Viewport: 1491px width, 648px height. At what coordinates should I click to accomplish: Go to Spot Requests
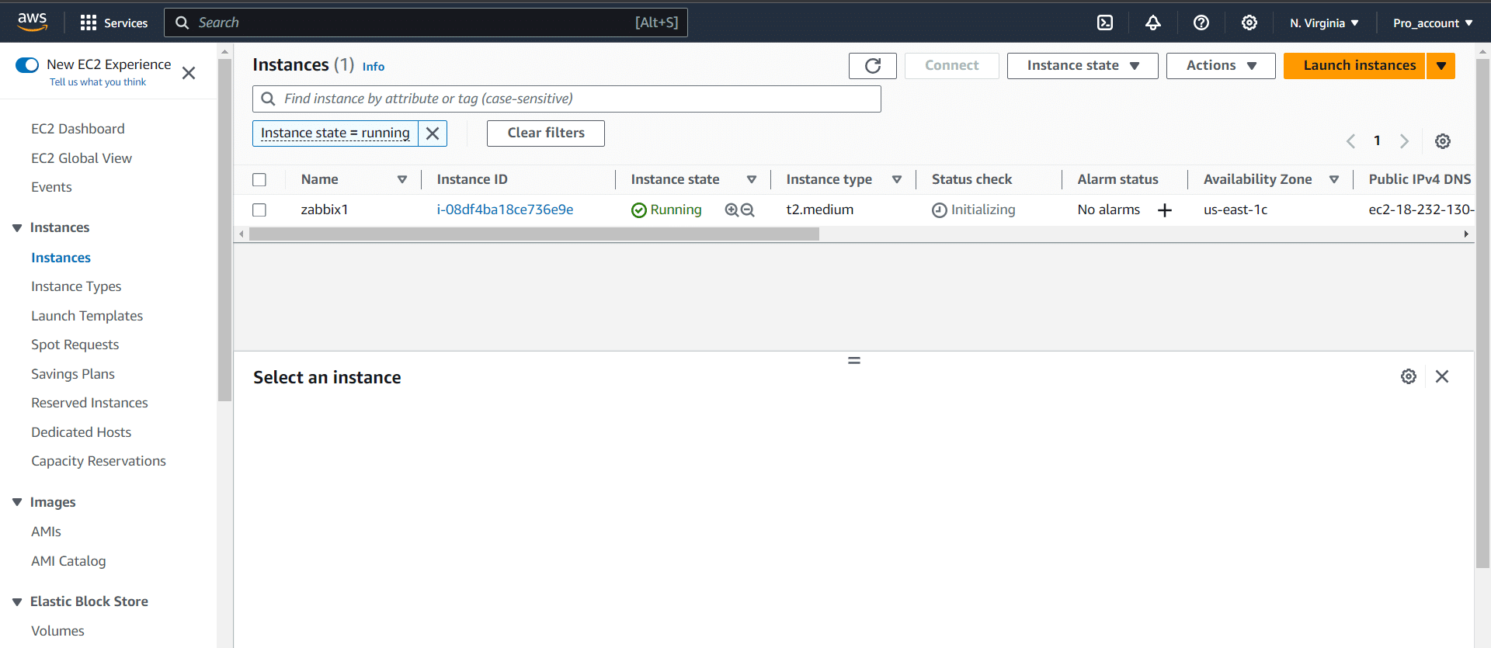75,345
